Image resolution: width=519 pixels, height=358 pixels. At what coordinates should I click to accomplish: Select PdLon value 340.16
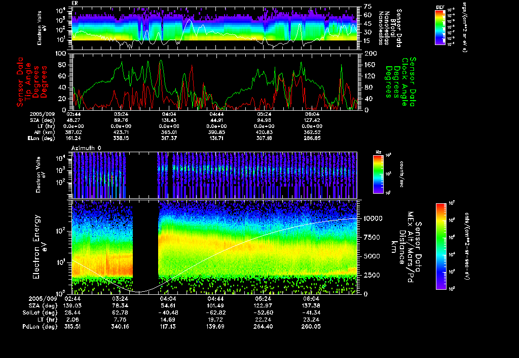[120, 327]
